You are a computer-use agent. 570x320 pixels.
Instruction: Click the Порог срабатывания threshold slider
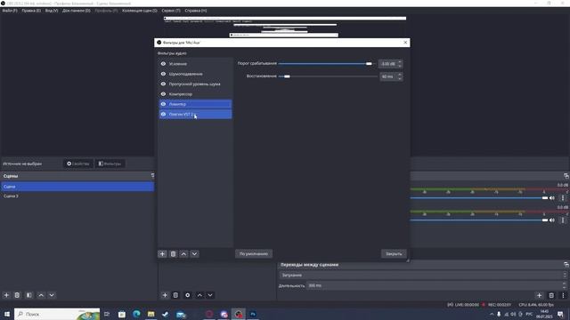(327, 63)
